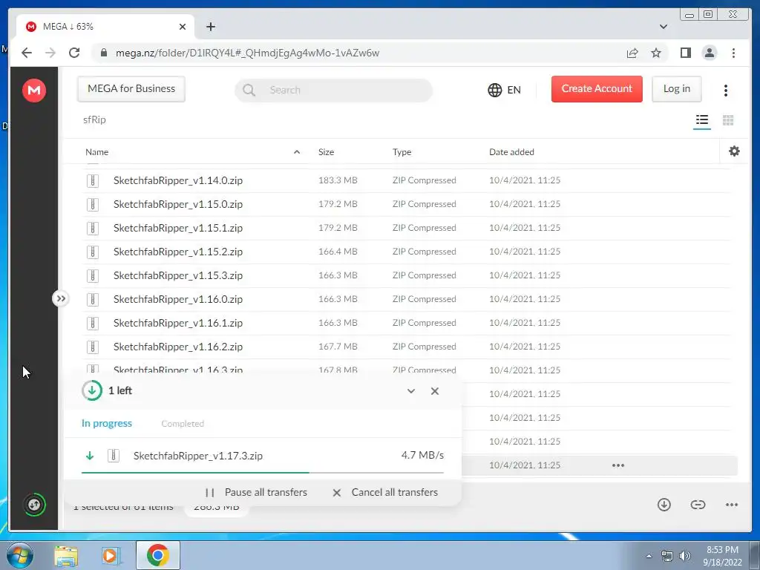This screenshot has height=570, width=760.
Task: Select SketchfabRipper_v1.15.2.zip file icon
Action: tap(93, 252)
